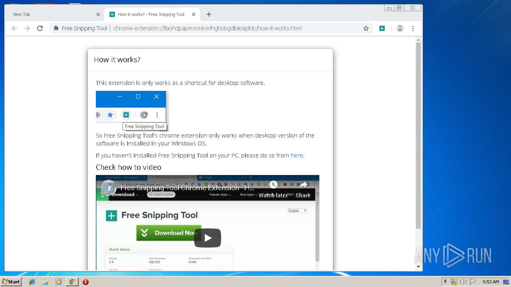Viewport: 511px width, 287px height.
Task: Close the New Tab tab
Action: coord(98,14)
